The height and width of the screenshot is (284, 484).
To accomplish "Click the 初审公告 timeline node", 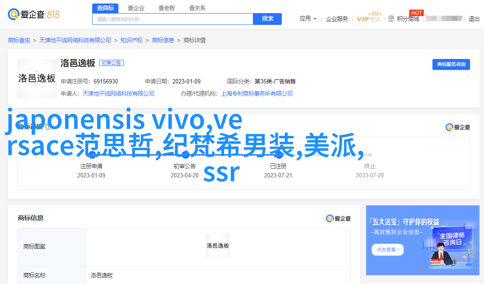I will tap(185, 154).
